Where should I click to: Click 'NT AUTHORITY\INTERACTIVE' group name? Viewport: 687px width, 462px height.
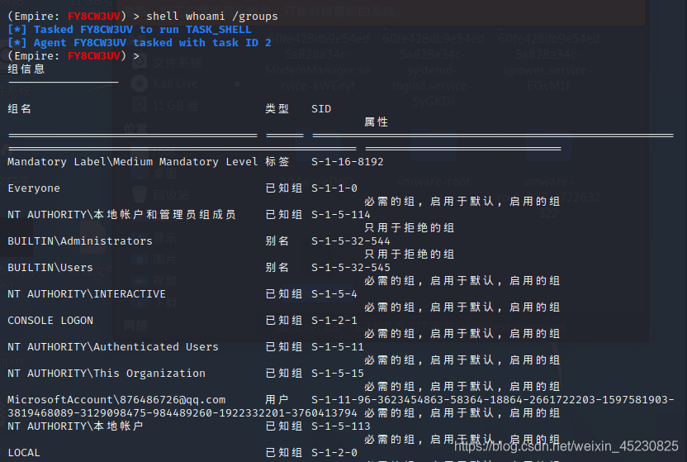pyautogui.click(x=87, y=294)
